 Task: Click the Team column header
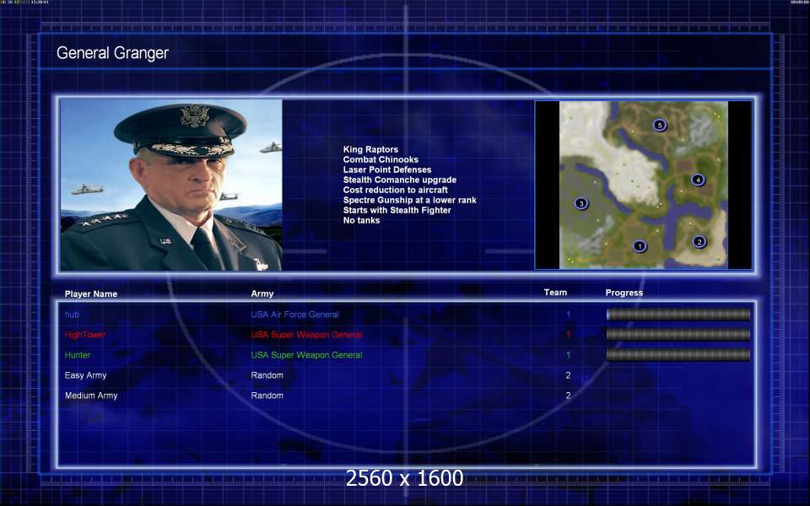(x=555, y=293)
